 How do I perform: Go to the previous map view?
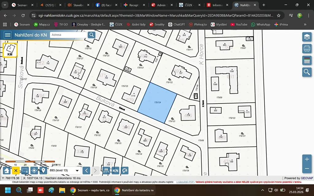click(x=87, y=171)
